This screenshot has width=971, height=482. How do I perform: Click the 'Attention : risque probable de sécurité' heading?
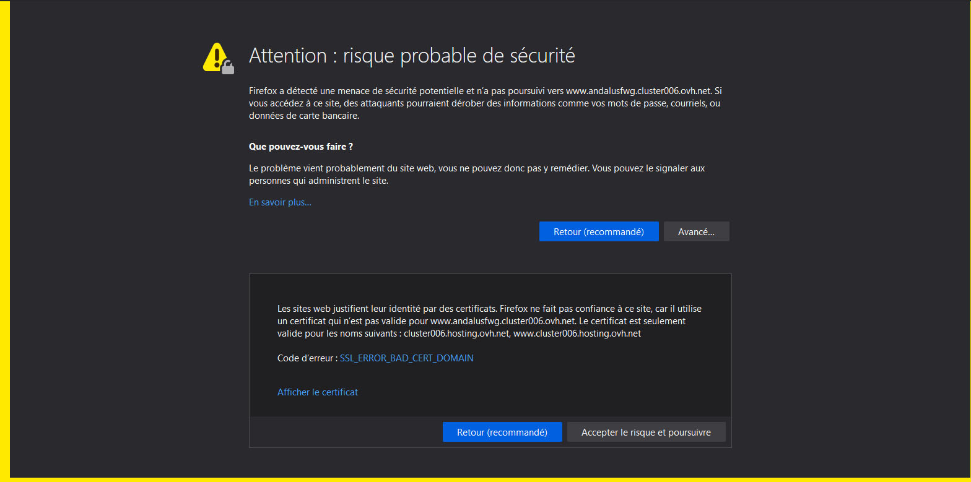pyautogui.click(x=412, y=56)
